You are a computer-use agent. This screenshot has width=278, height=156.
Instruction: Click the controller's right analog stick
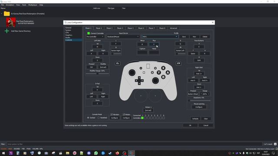[x=156, y=81]
